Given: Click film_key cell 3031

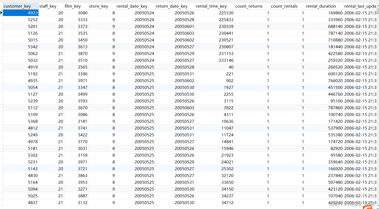Looking at the screenshot, I should tap(76, 148).
